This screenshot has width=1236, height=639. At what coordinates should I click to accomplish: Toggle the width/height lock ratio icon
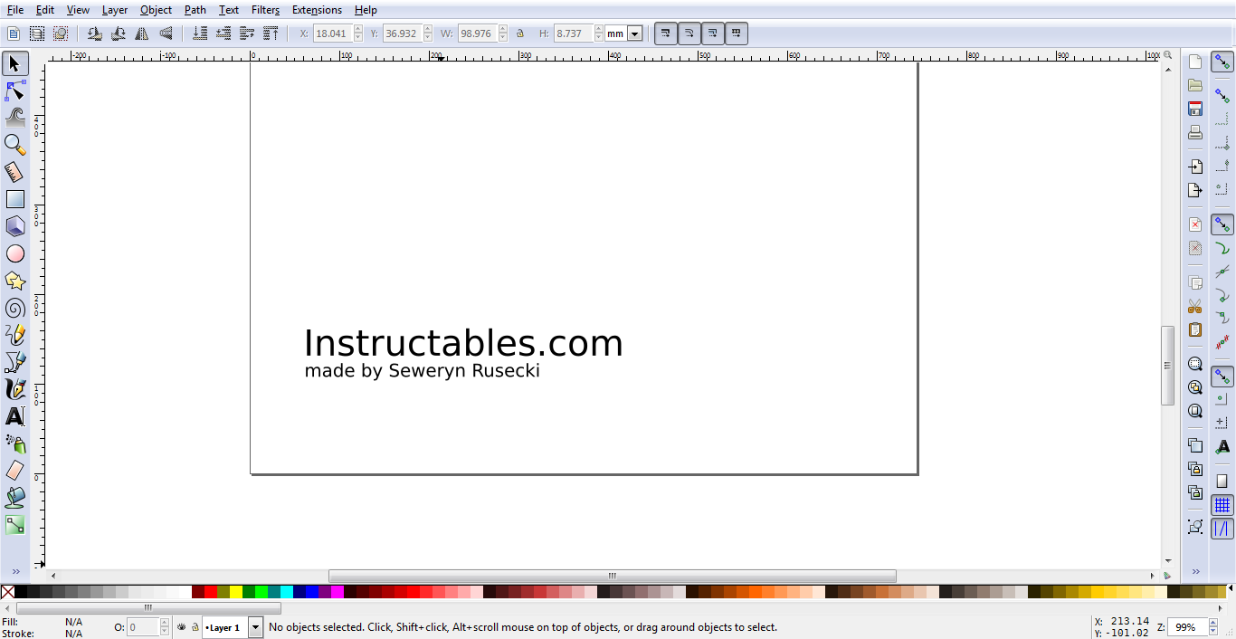pos(520,33)
